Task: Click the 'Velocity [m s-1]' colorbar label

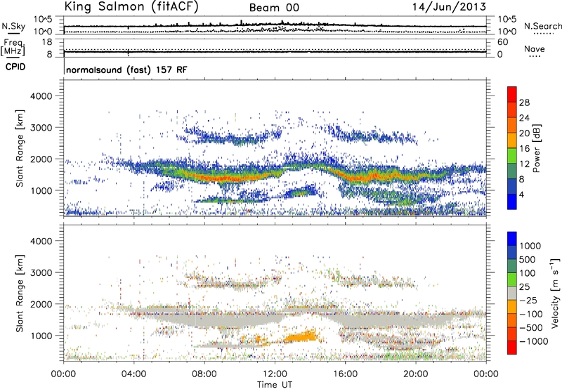Action: pyautogui.click(x=555, y=293)
